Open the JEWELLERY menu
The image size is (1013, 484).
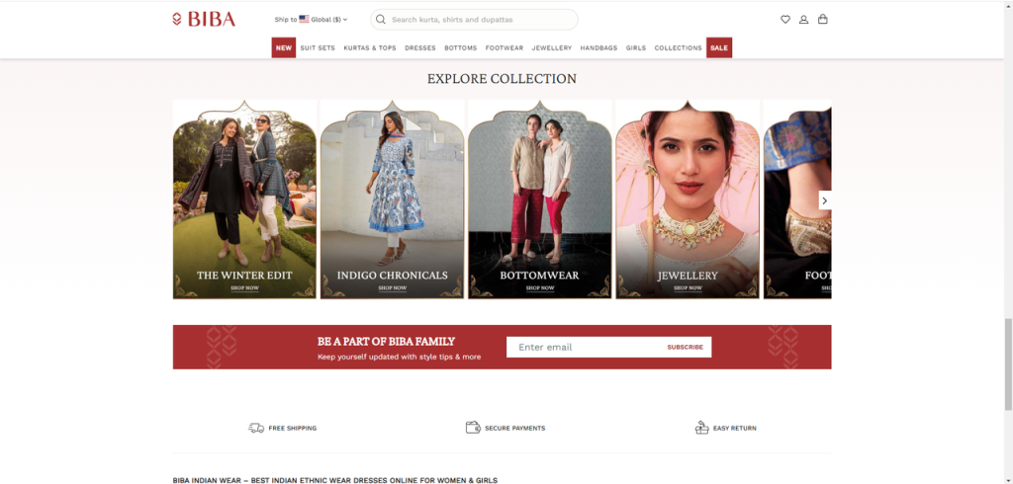click(552, 47)
